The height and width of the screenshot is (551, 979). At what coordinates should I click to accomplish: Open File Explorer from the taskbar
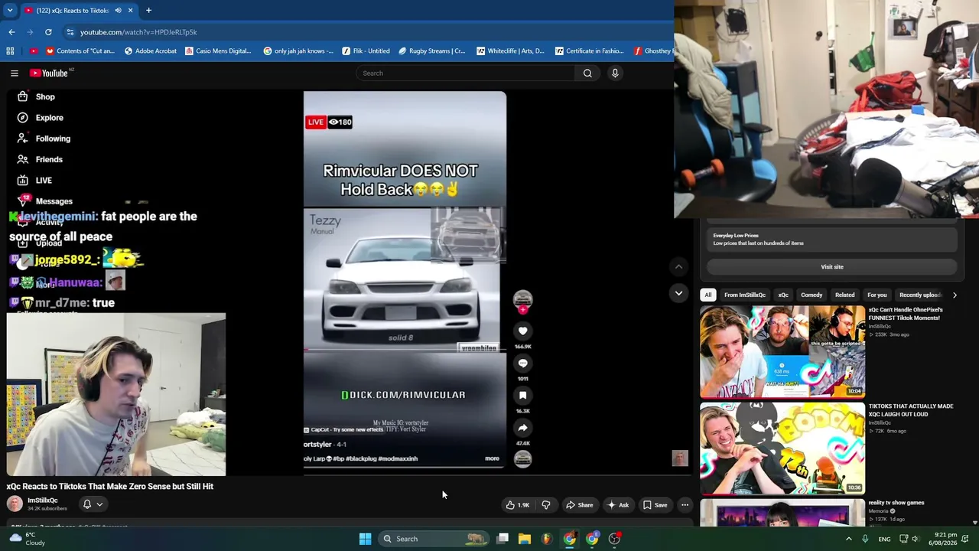tap(525, 539)
